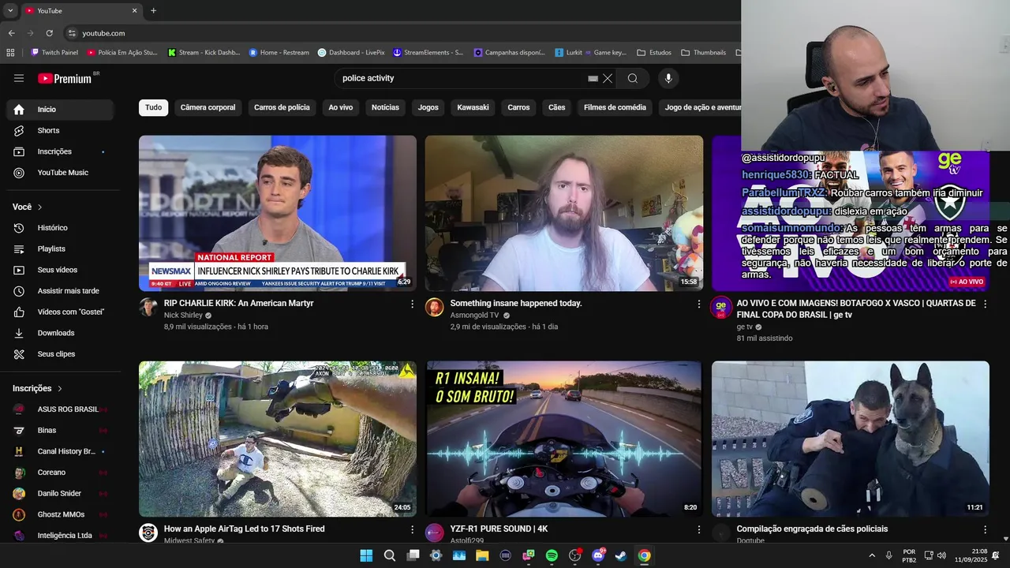Open Histórico in the sidebar

60,228
